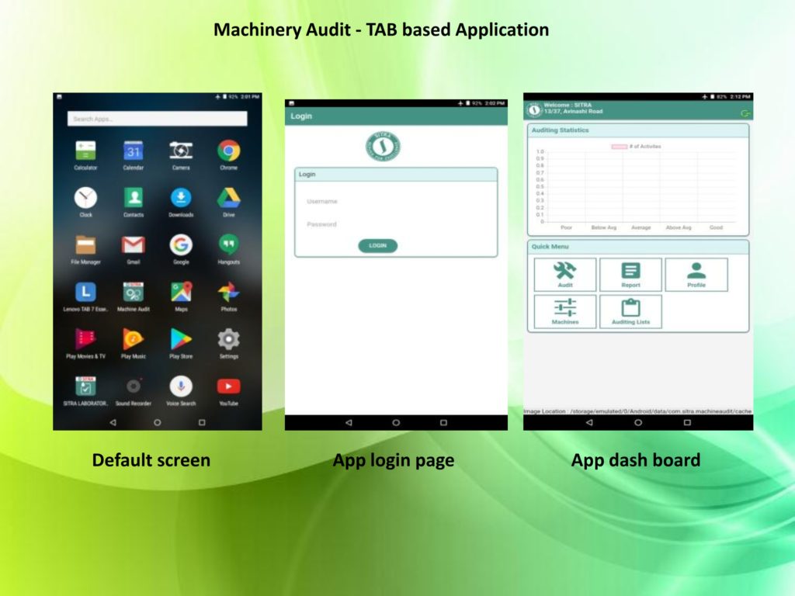Viewport: 795px width, 596px height.
Task: Click 'Above Avg' chart axis label
Action: (679, 227)
